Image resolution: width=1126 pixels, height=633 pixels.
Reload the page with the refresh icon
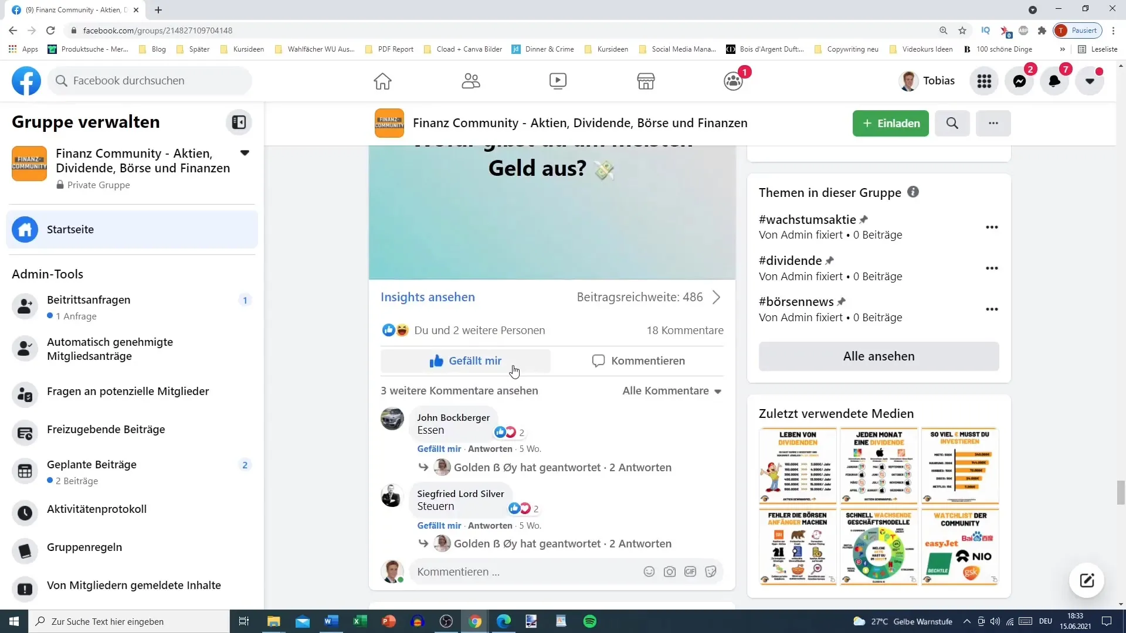50,30
